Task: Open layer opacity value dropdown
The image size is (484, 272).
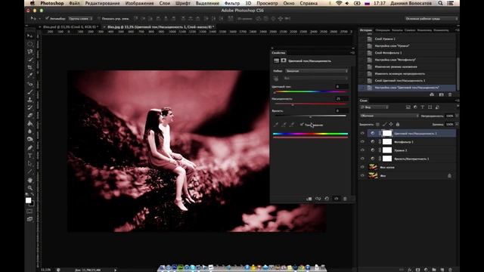Action: coord(457,116)
